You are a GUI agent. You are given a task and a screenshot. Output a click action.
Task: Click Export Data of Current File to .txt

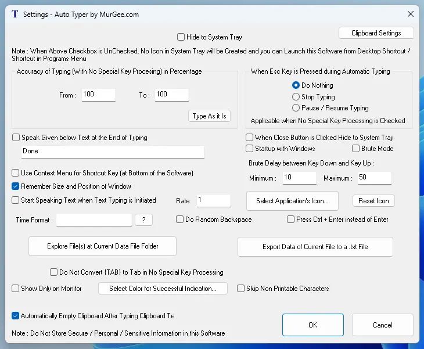(315, 247)
